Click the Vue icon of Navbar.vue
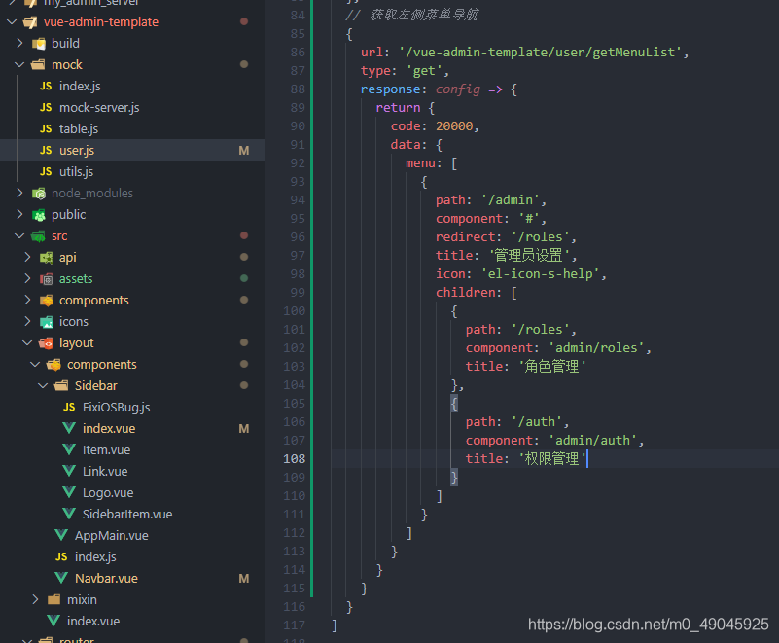779x643 pixels. [x=61, y=578]
